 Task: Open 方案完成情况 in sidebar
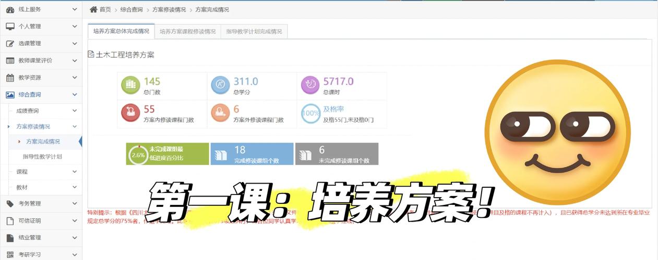pyautogui.click(x=43, y=141)
